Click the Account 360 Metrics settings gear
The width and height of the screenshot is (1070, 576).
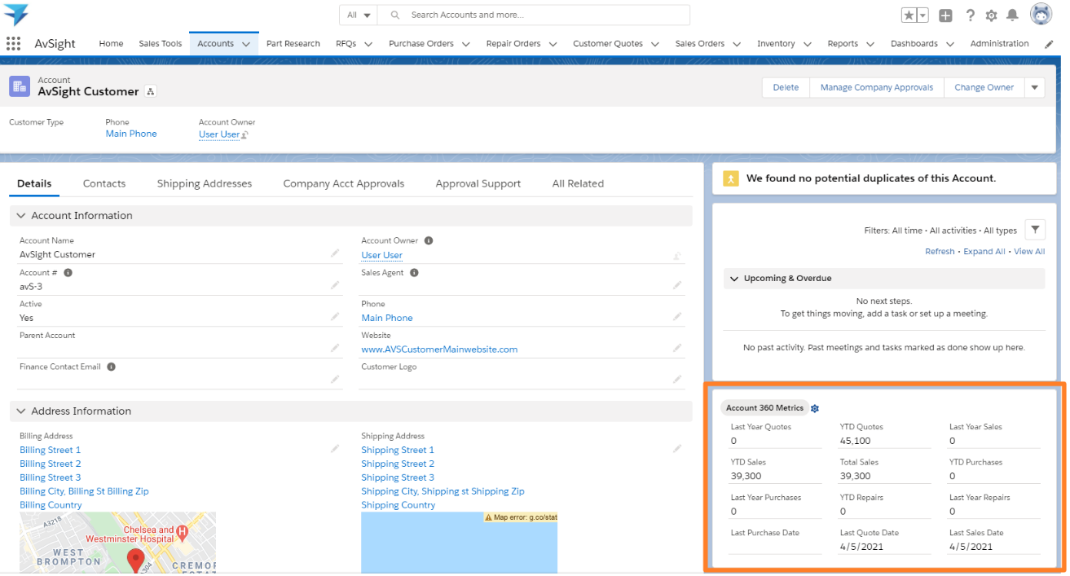pos(815,408)
